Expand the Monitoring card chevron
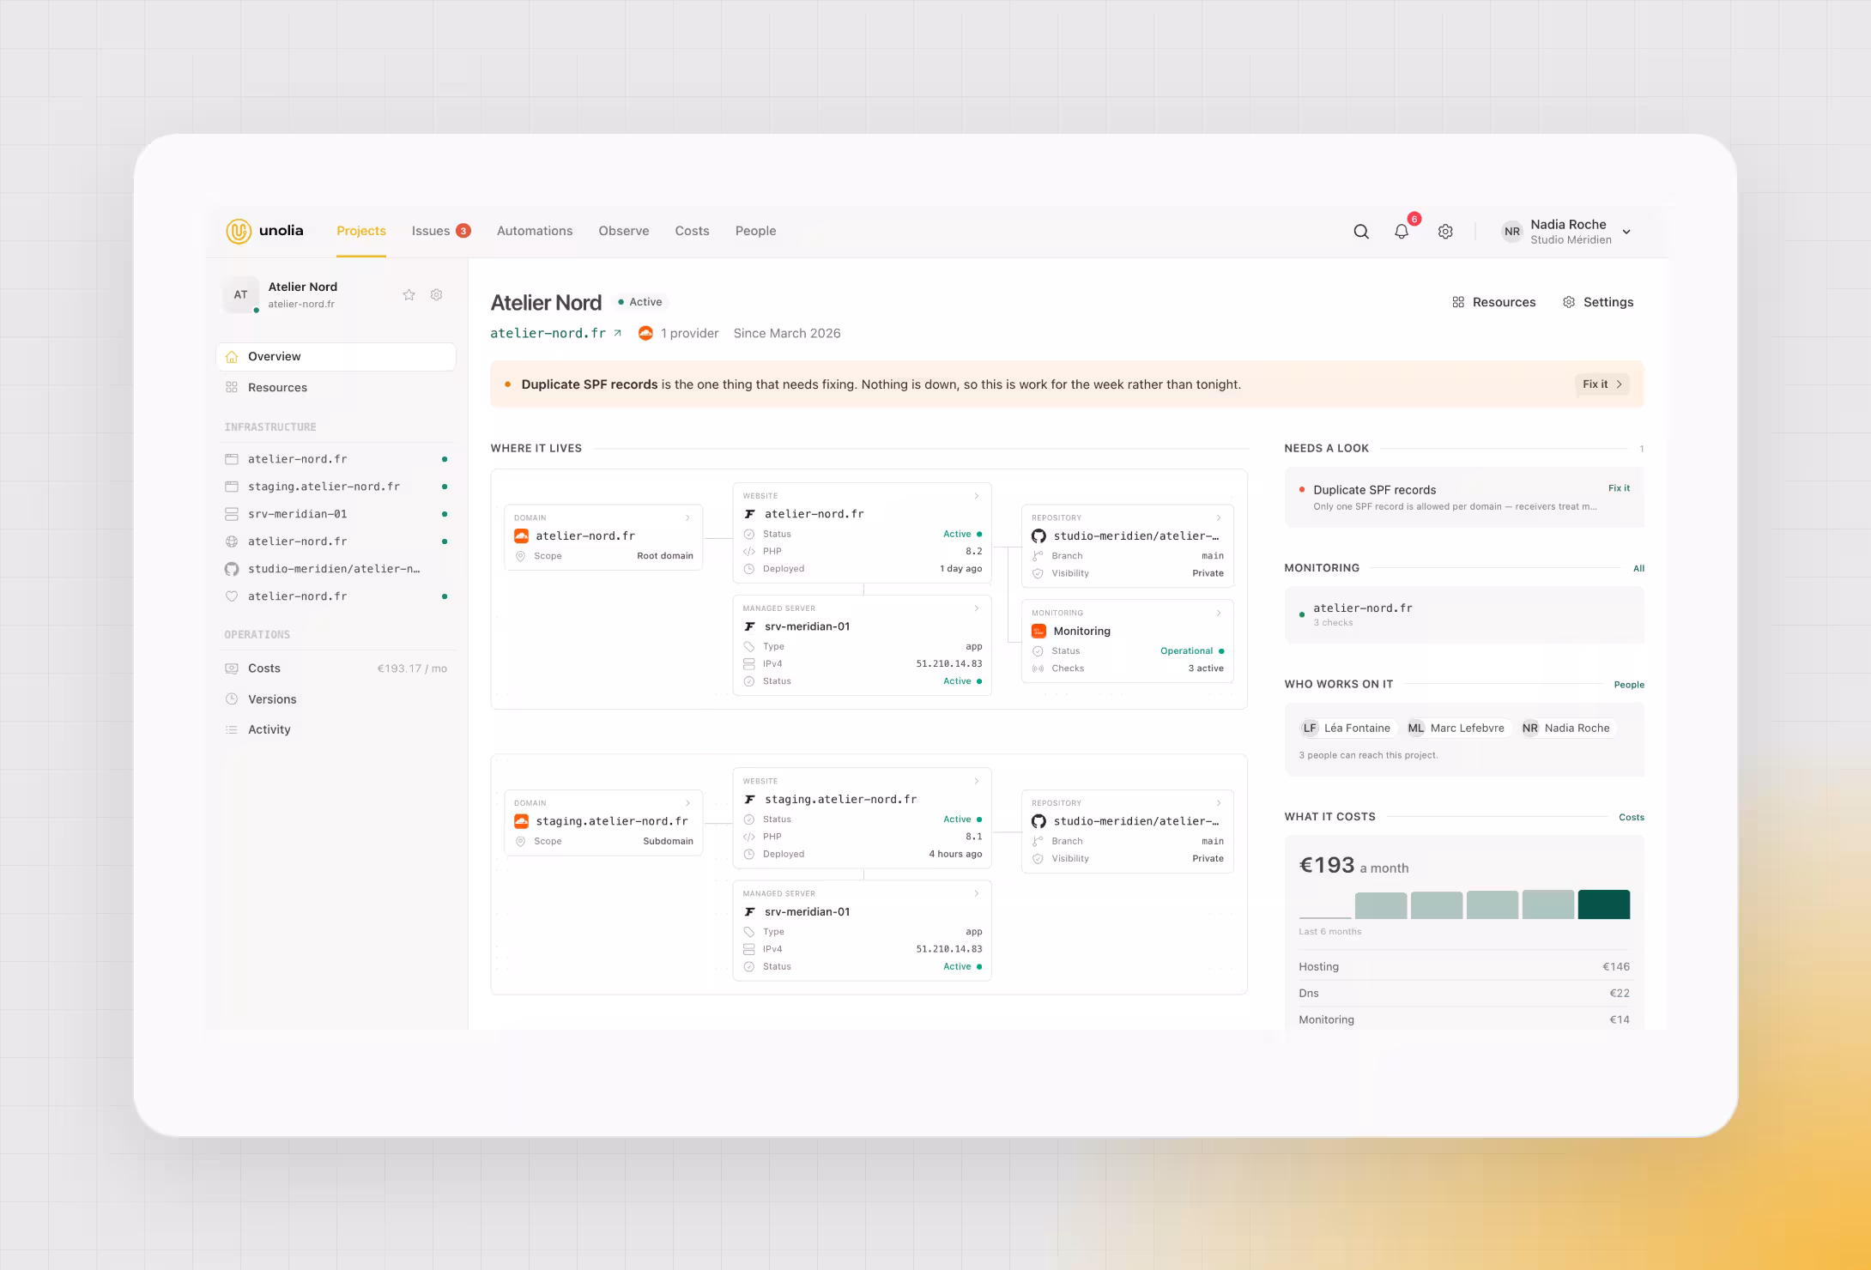Viewport: 1871px width, 1270px height. (1219, 613)
